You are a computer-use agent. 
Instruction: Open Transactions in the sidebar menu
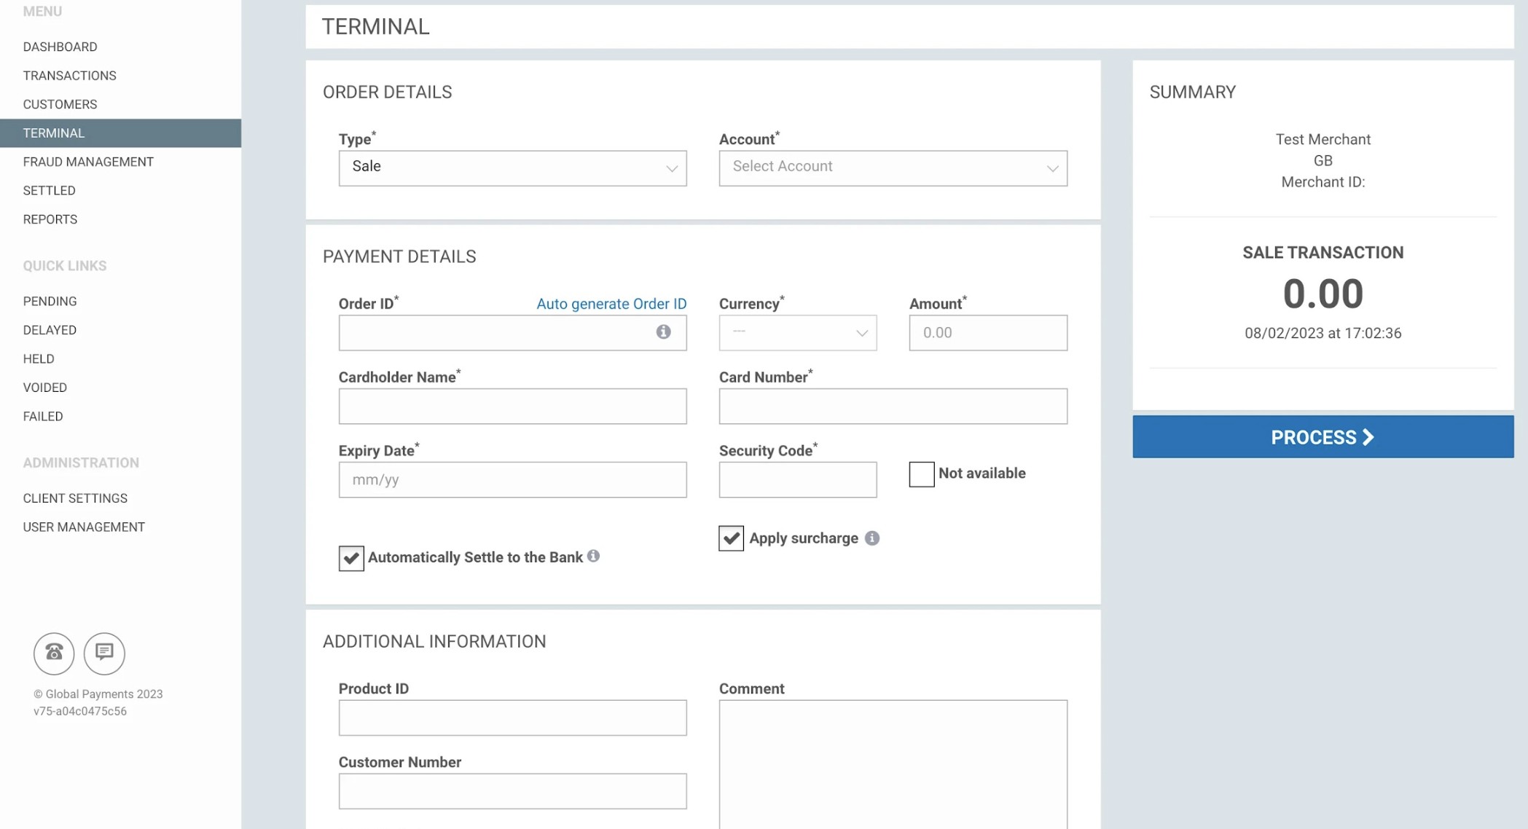pos(69,76)
